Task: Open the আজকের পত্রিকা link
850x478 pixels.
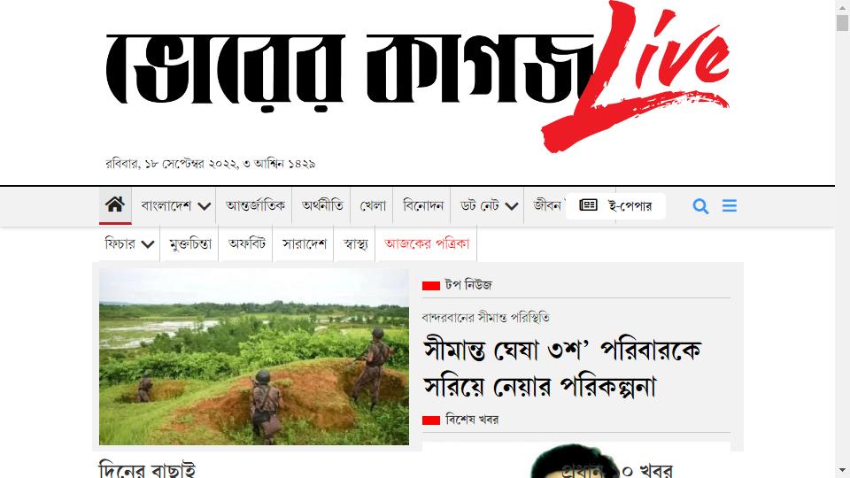Action: tap(427, 244)
